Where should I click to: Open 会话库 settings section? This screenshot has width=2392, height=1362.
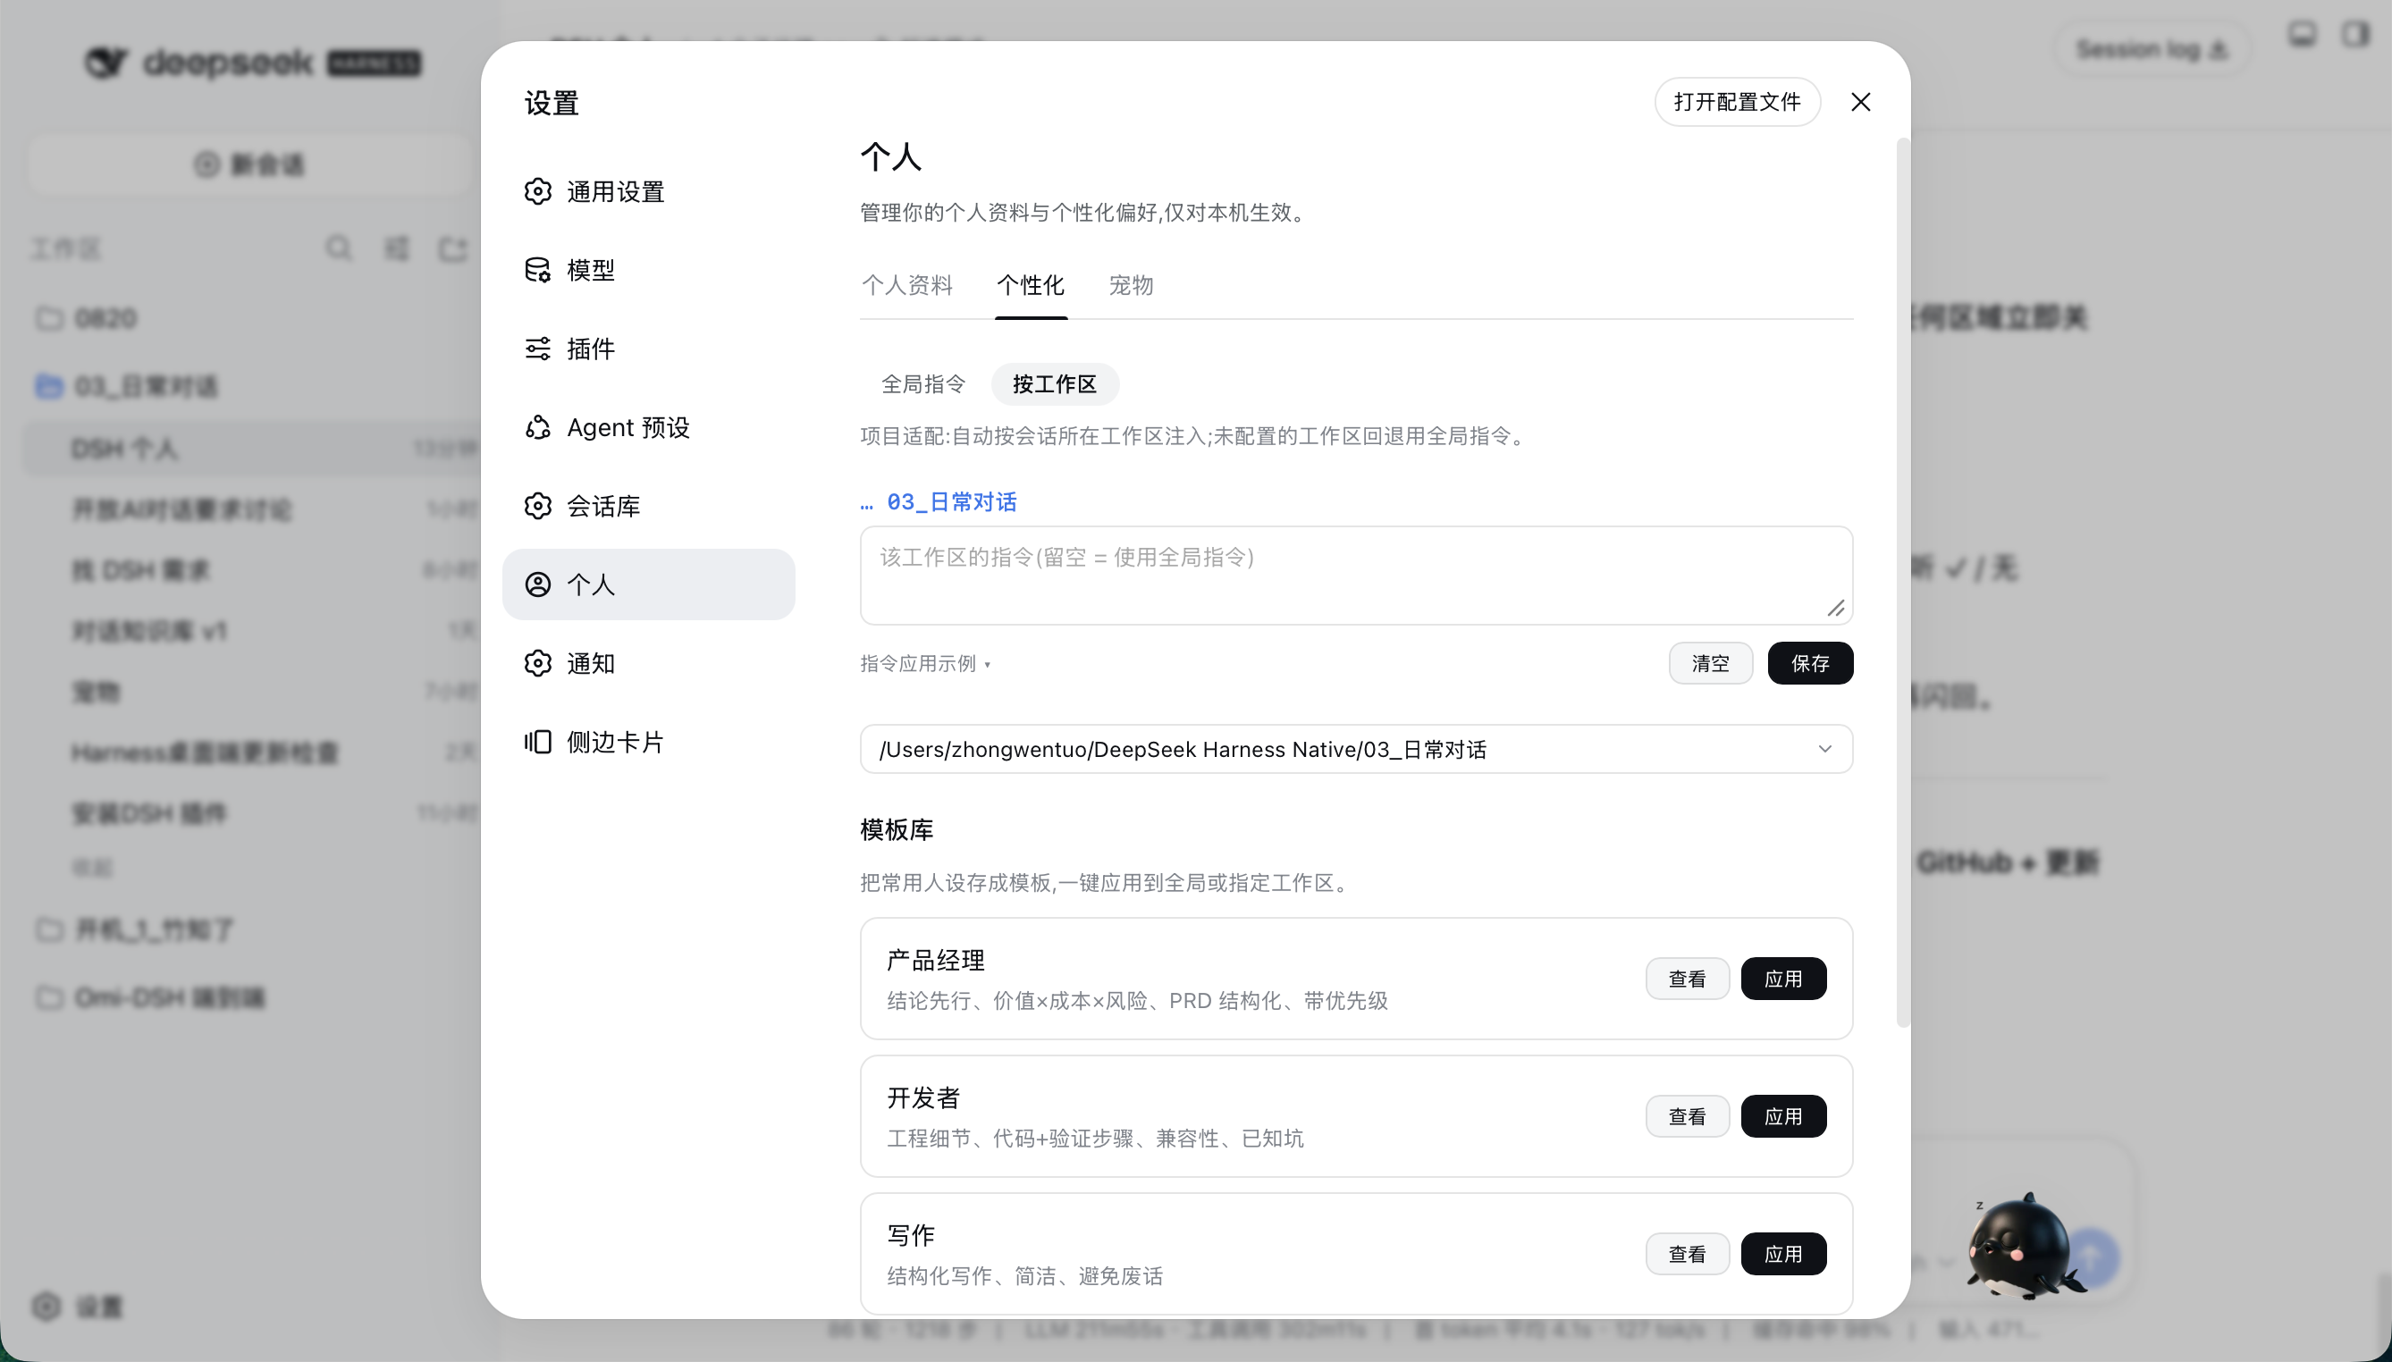pyautogui.click(x=648, y=506)
